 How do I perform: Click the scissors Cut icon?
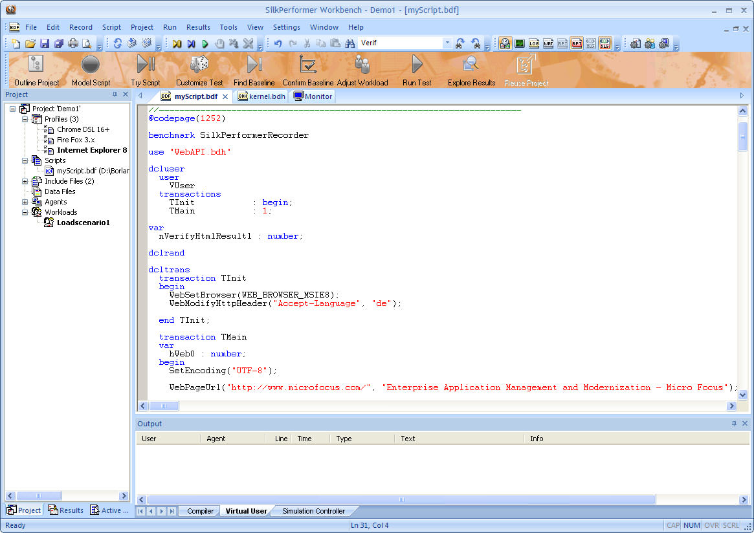click(307, 44)
